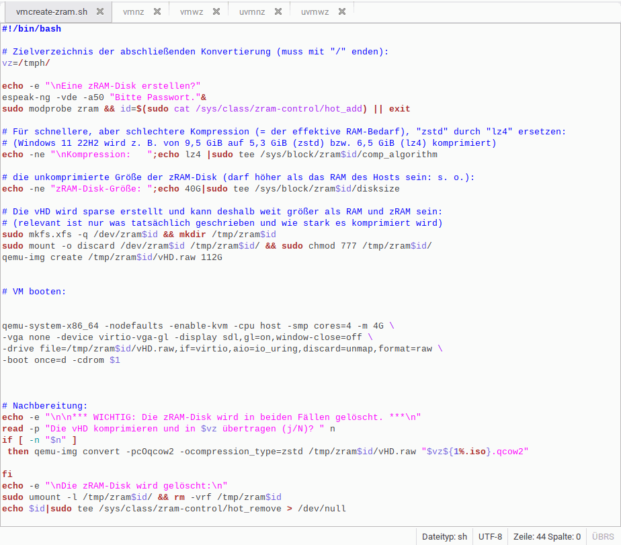This screenshot has height=545, width=621.
Task: Click the '# (relevant ist nur was' comment
Action: pos(222,223)
